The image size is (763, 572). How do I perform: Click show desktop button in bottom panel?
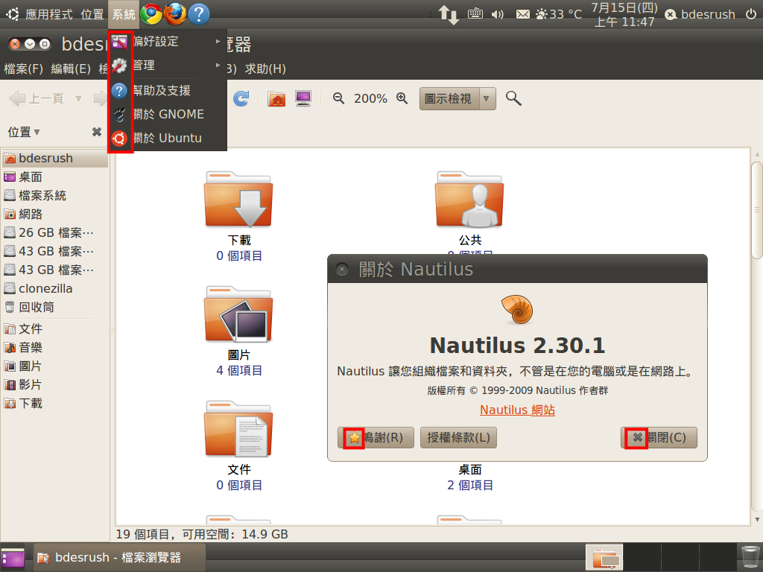tap(13, 557)
